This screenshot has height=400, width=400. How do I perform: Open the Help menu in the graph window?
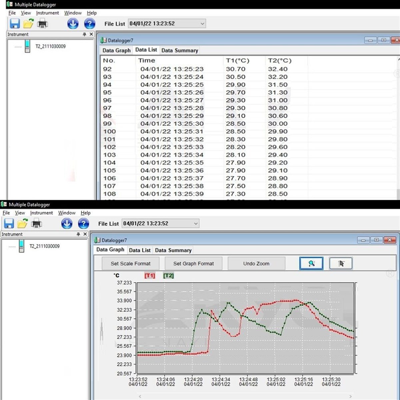pyautogui.click(x=86, y=213)
